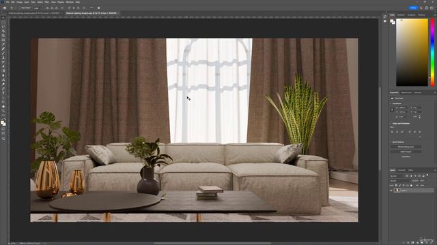
Task: Toggle Quick Mask mode in toolbar
Action: (3, 129)
